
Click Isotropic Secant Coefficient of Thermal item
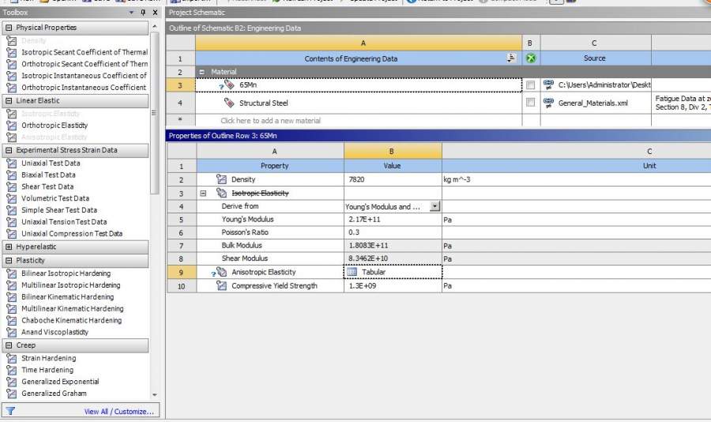(x=85, y=52)
